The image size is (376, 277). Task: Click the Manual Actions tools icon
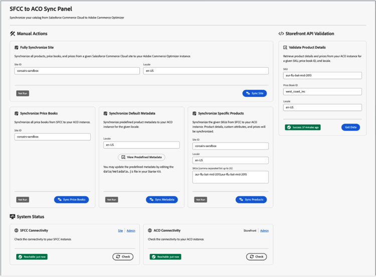tap(13, 33)
